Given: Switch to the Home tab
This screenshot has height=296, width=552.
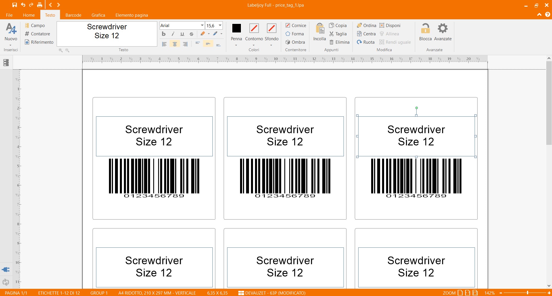Looking at the screenshot, I should point(29,15).
